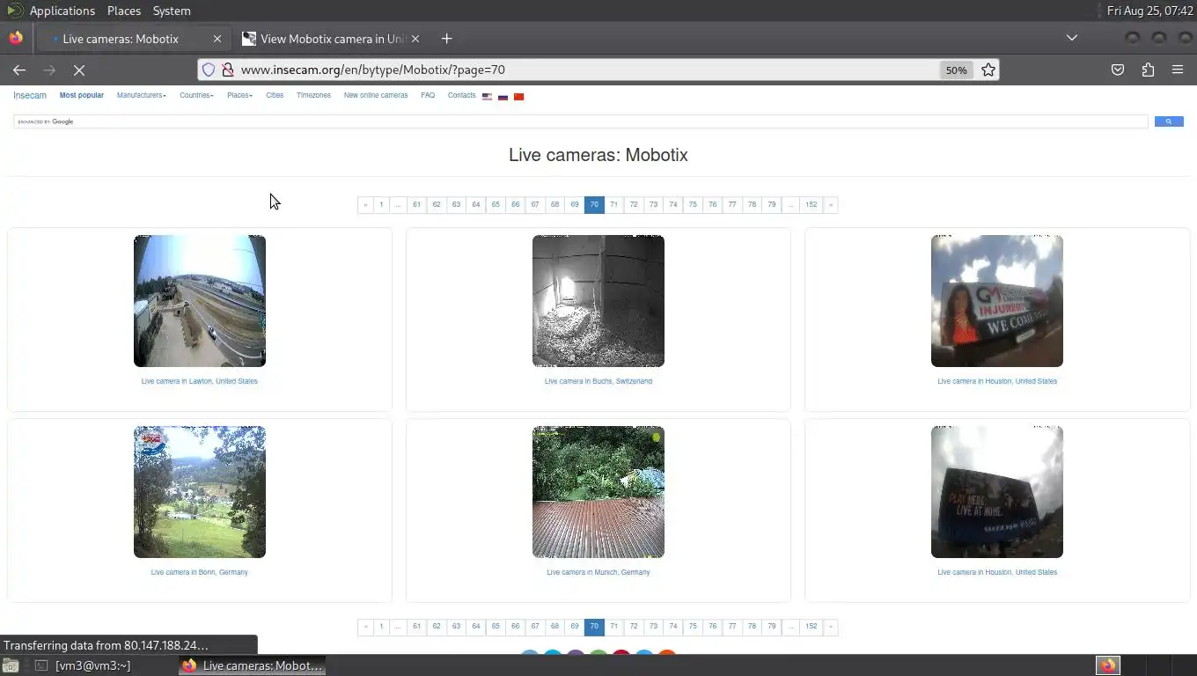Open the FAQ link

click(428, 95)
